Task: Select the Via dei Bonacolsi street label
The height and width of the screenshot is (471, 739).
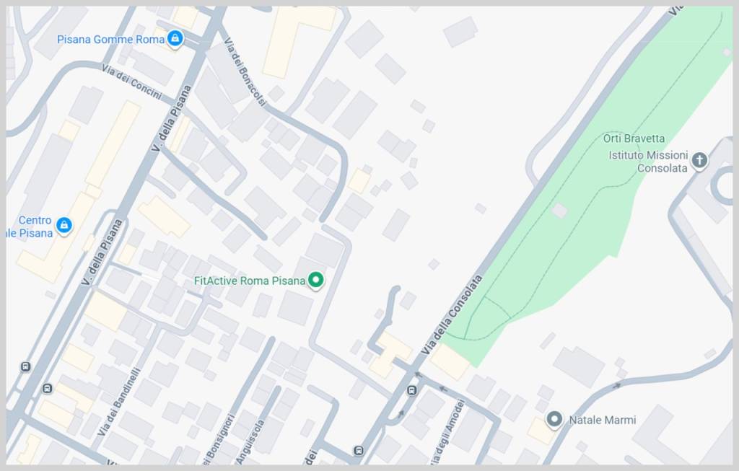Action: pyautogui.click(x=245, y=71)
